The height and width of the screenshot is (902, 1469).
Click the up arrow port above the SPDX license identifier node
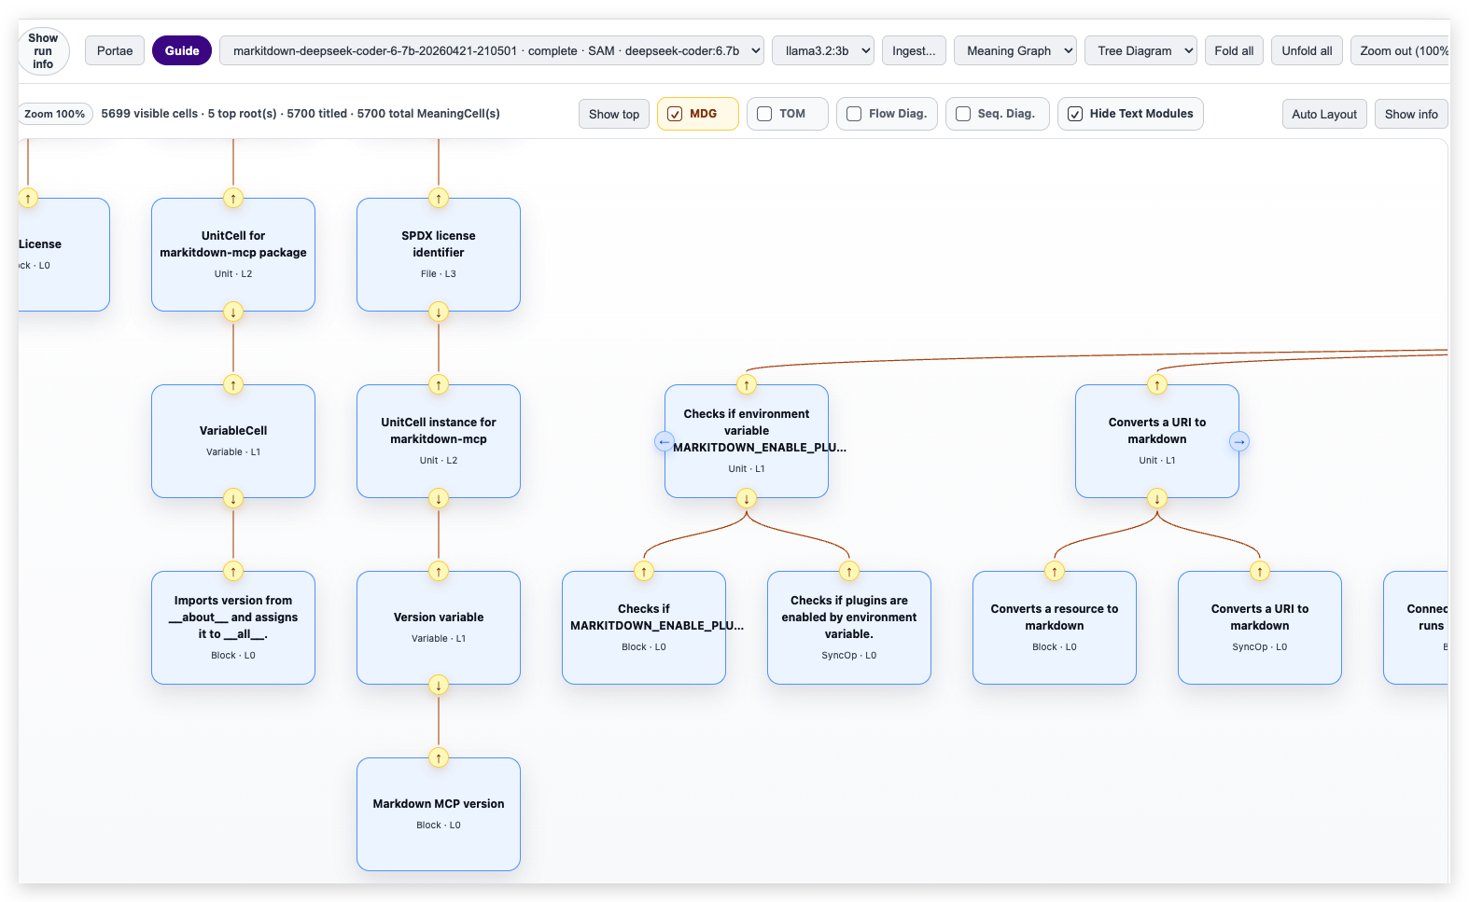[439, 198]
